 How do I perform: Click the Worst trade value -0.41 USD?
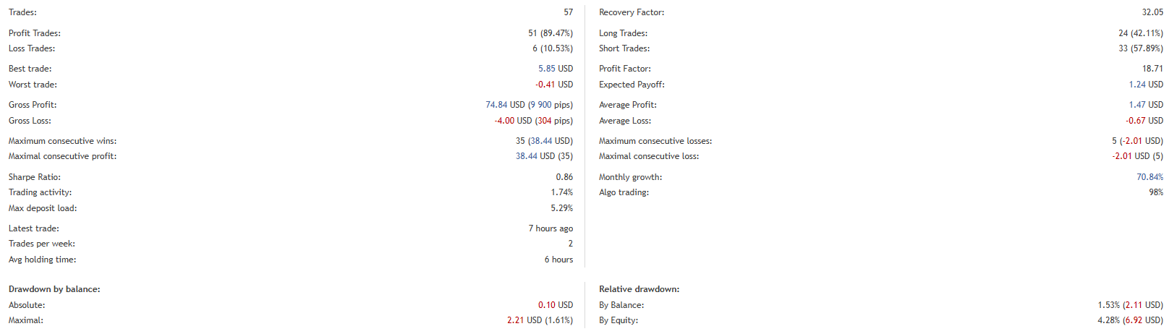[553, 85]
